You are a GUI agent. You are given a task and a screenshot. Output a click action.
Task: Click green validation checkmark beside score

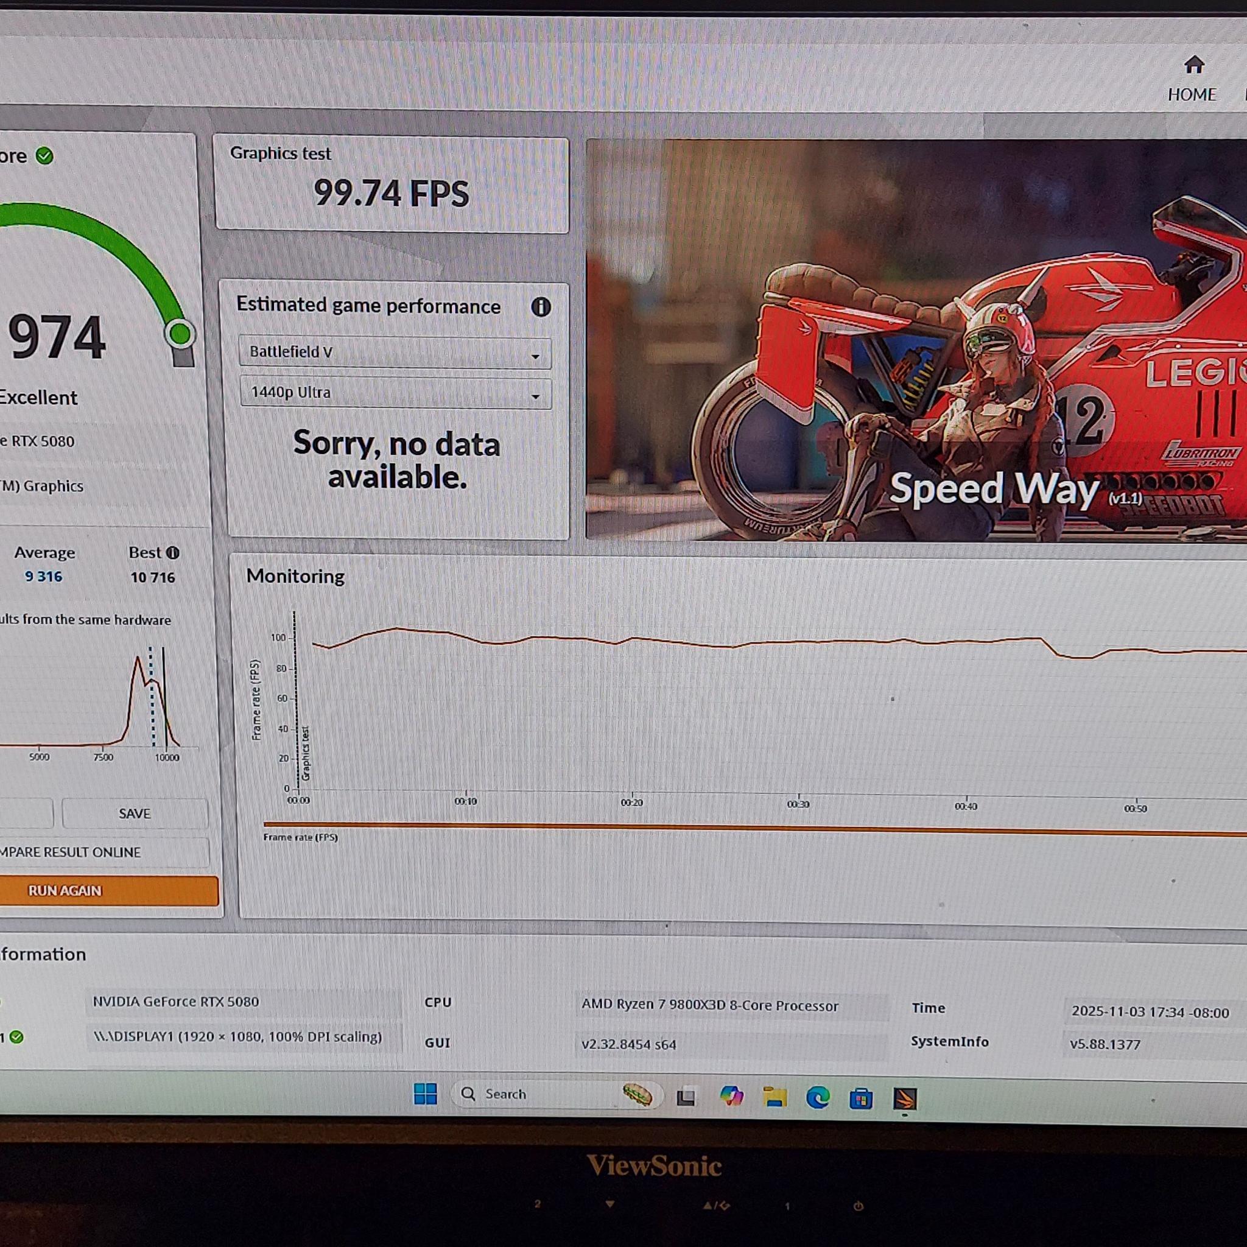point(44,155)
